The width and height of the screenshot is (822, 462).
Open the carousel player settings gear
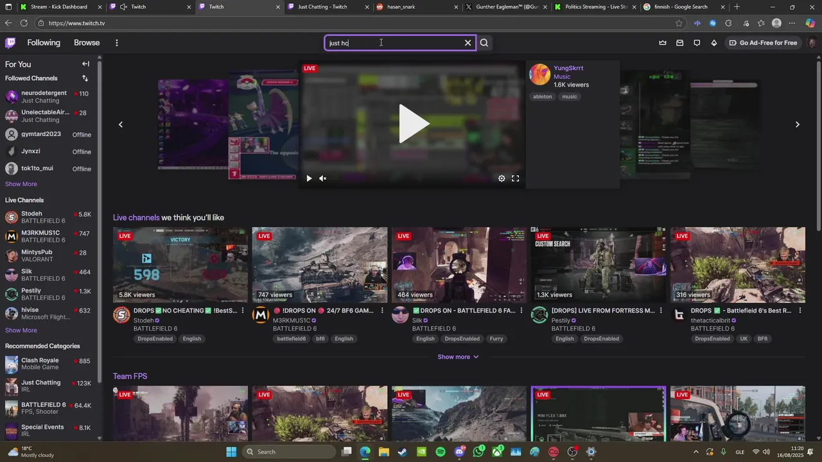pyautogui.click(x=502, y=178)
